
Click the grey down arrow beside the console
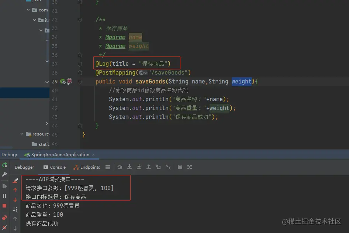(15, 229)
